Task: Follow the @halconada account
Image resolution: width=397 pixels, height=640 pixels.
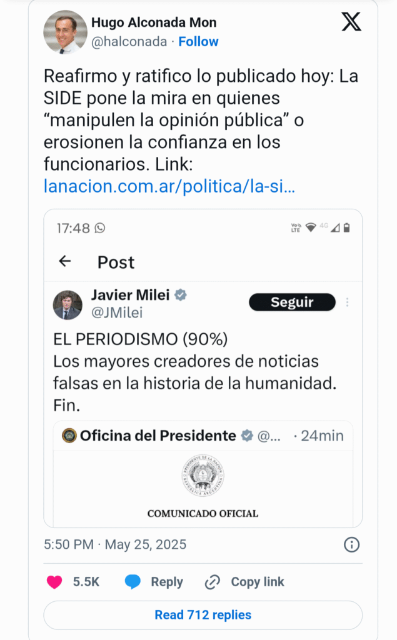Action: (x=198, y=42)
